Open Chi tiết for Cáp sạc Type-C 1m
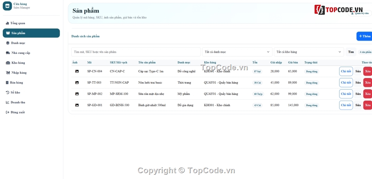372x179 pixels. coord(346,71)
